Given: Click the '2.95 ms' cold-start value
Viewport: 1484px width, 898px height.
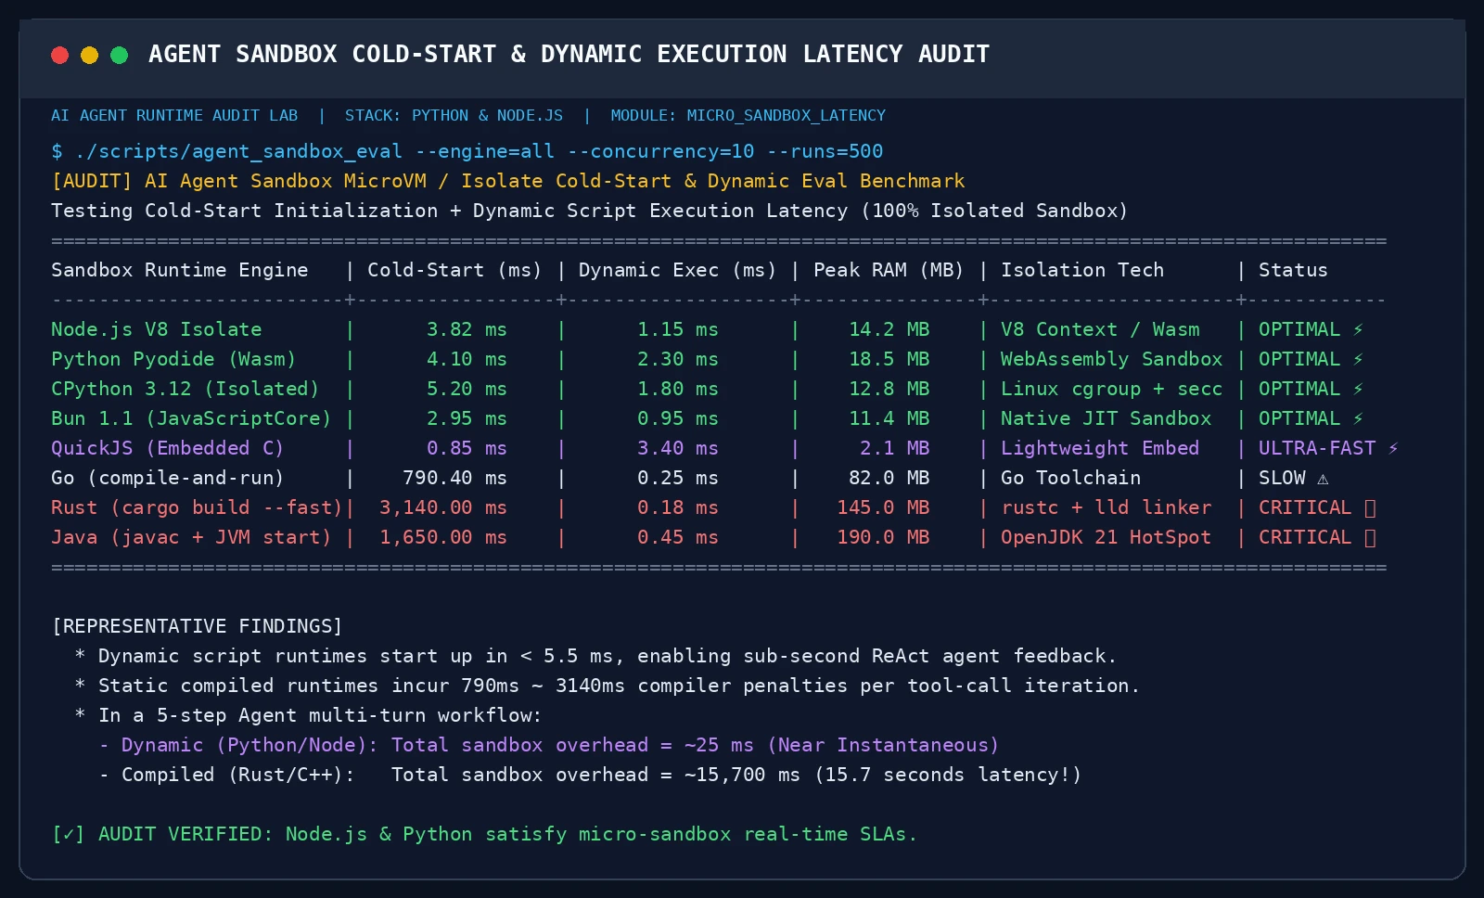Looking at the screenshot, I should tap(467, 418).
